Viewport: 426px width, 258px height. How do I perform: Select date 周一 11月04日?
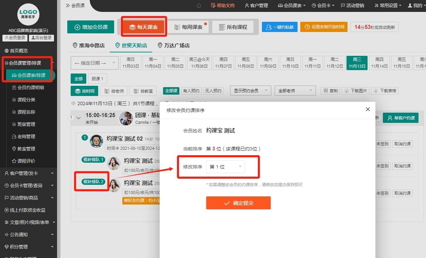coord(153,63)
